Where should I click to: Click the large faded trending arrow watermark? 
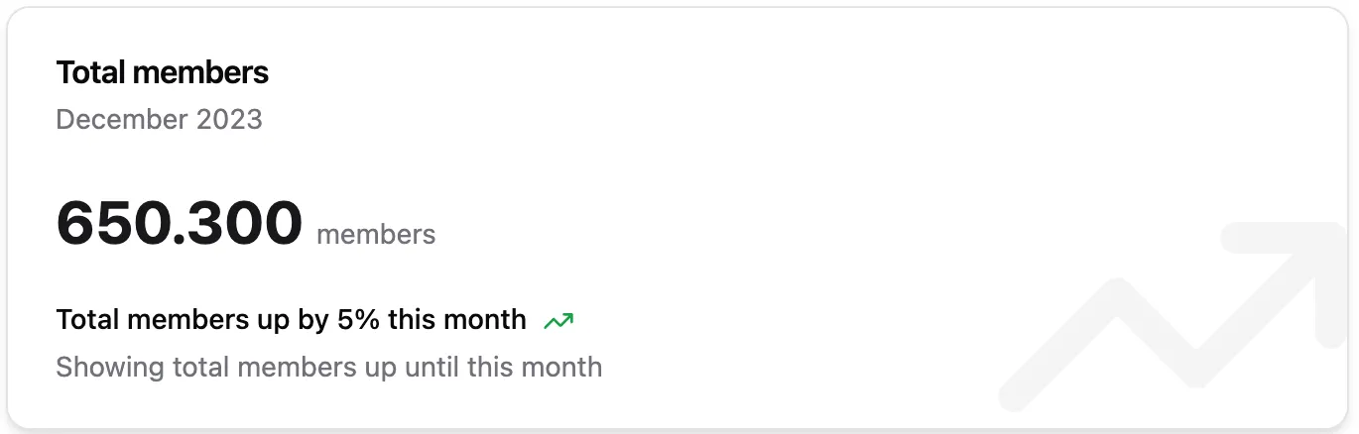[1173, 317]
